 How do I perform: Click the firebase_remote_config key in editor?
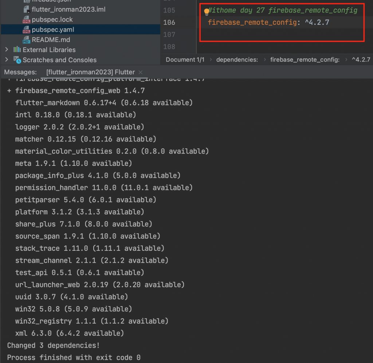252,22
